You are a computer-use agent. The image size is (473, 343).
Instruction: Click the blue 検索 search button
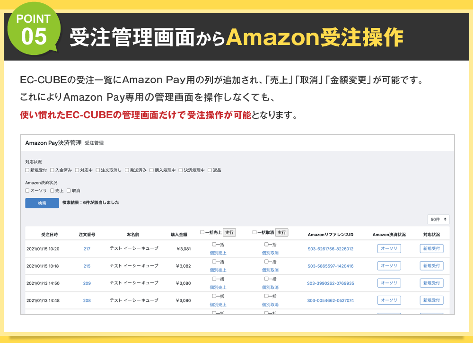click(42, 203)
